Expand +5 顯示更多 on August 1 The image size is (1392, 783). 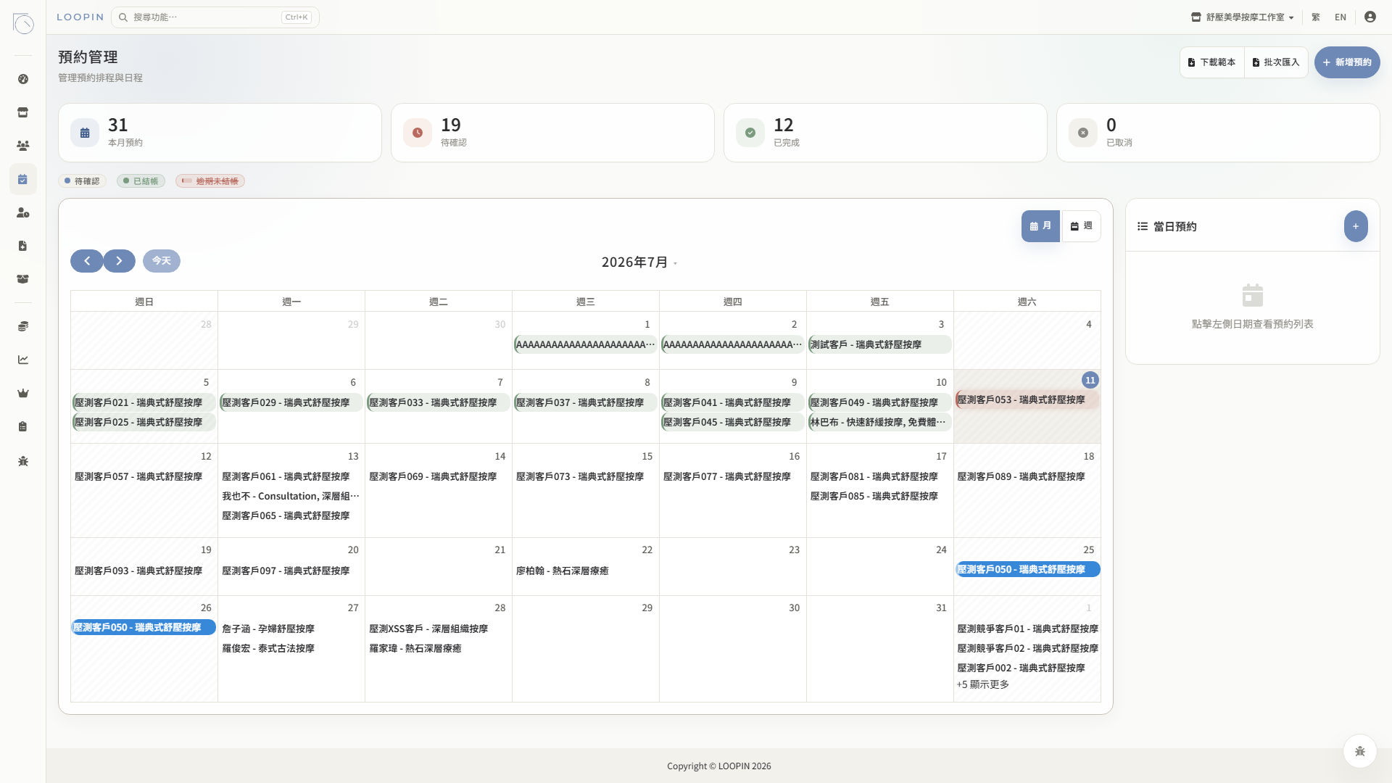click(x=982, y=684)
